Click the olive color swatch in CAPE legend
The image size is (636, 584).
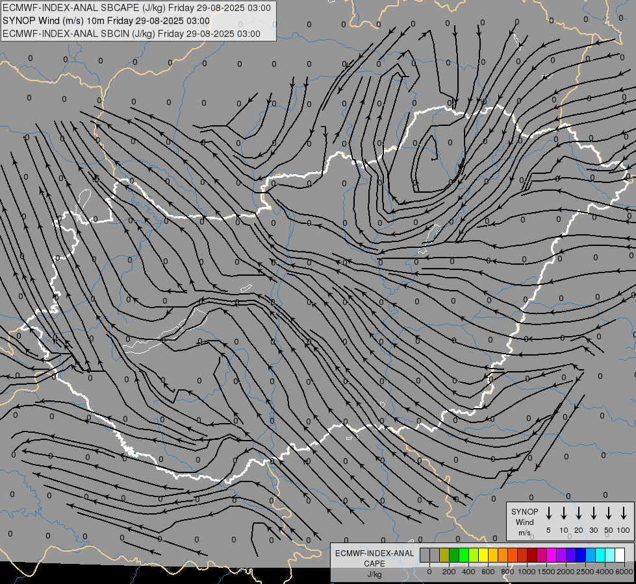(444, 555)
